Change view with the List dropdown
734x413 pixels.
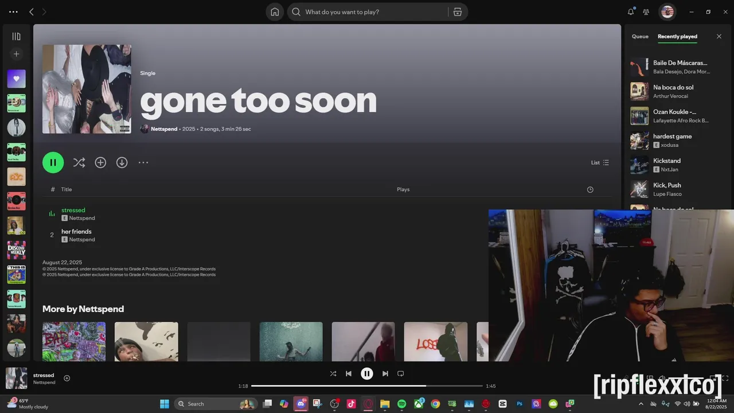click(x=600, y=162)
